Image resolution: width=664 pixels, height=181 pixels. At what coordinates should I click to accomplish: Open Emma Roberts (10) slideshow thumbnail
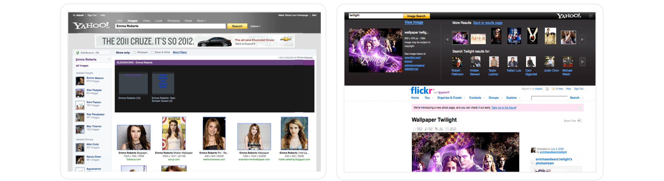(133, 83)
